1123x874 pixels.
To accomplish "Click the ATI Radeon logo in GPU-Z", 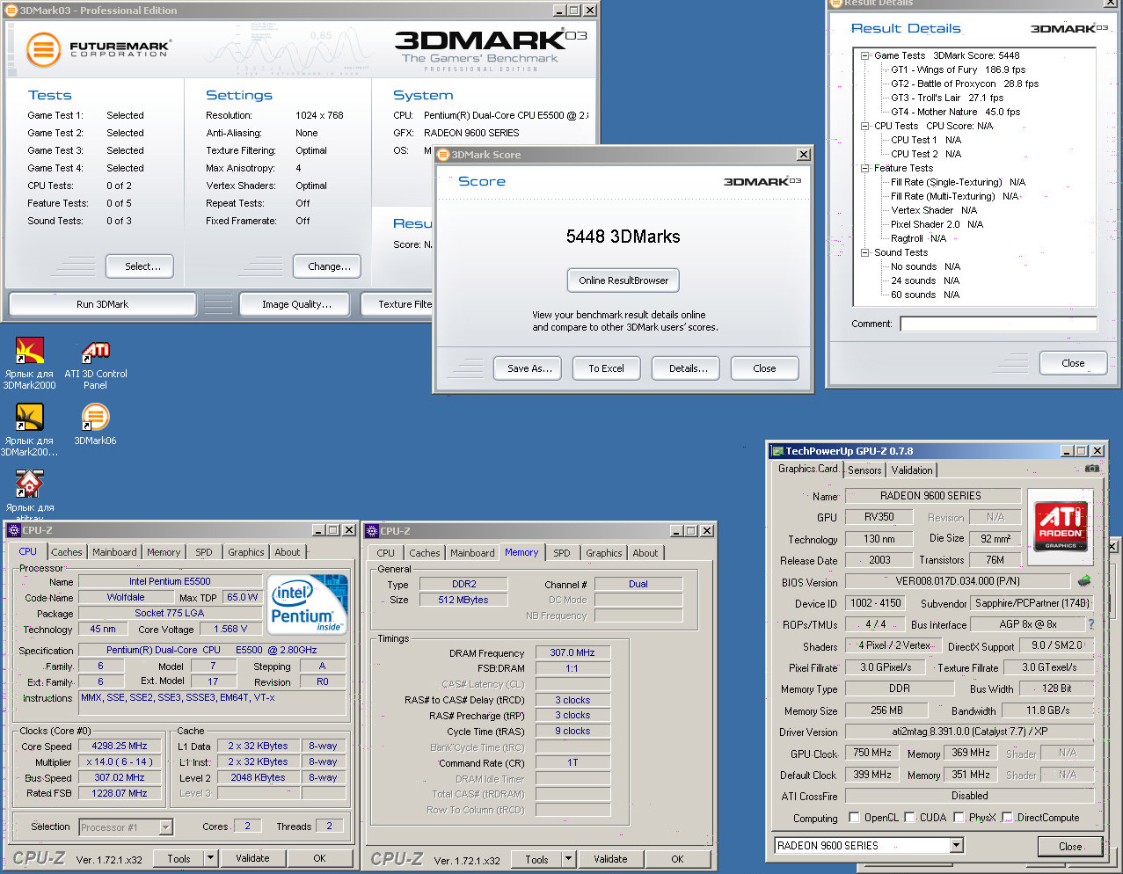I will 1061,525.
